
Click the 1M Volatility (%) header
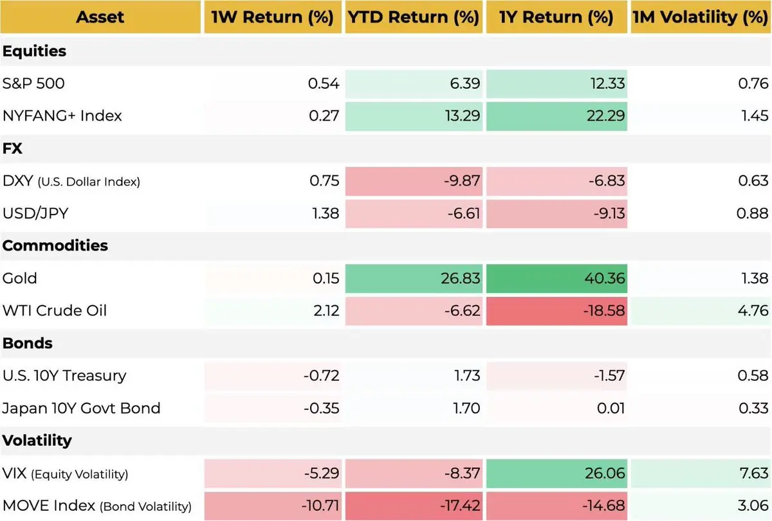tap(701, 17)
